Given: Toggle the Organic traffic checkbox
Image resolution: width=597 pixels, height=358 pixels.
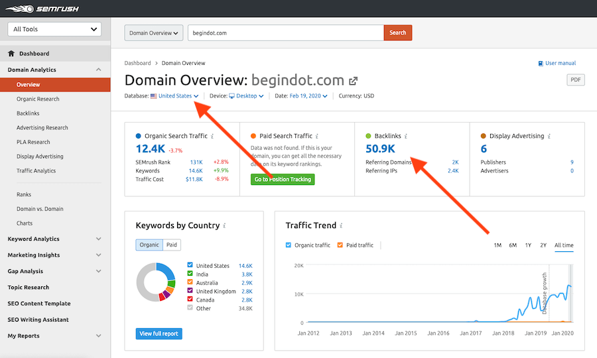Looking at the screenshot, I should 289,245.
